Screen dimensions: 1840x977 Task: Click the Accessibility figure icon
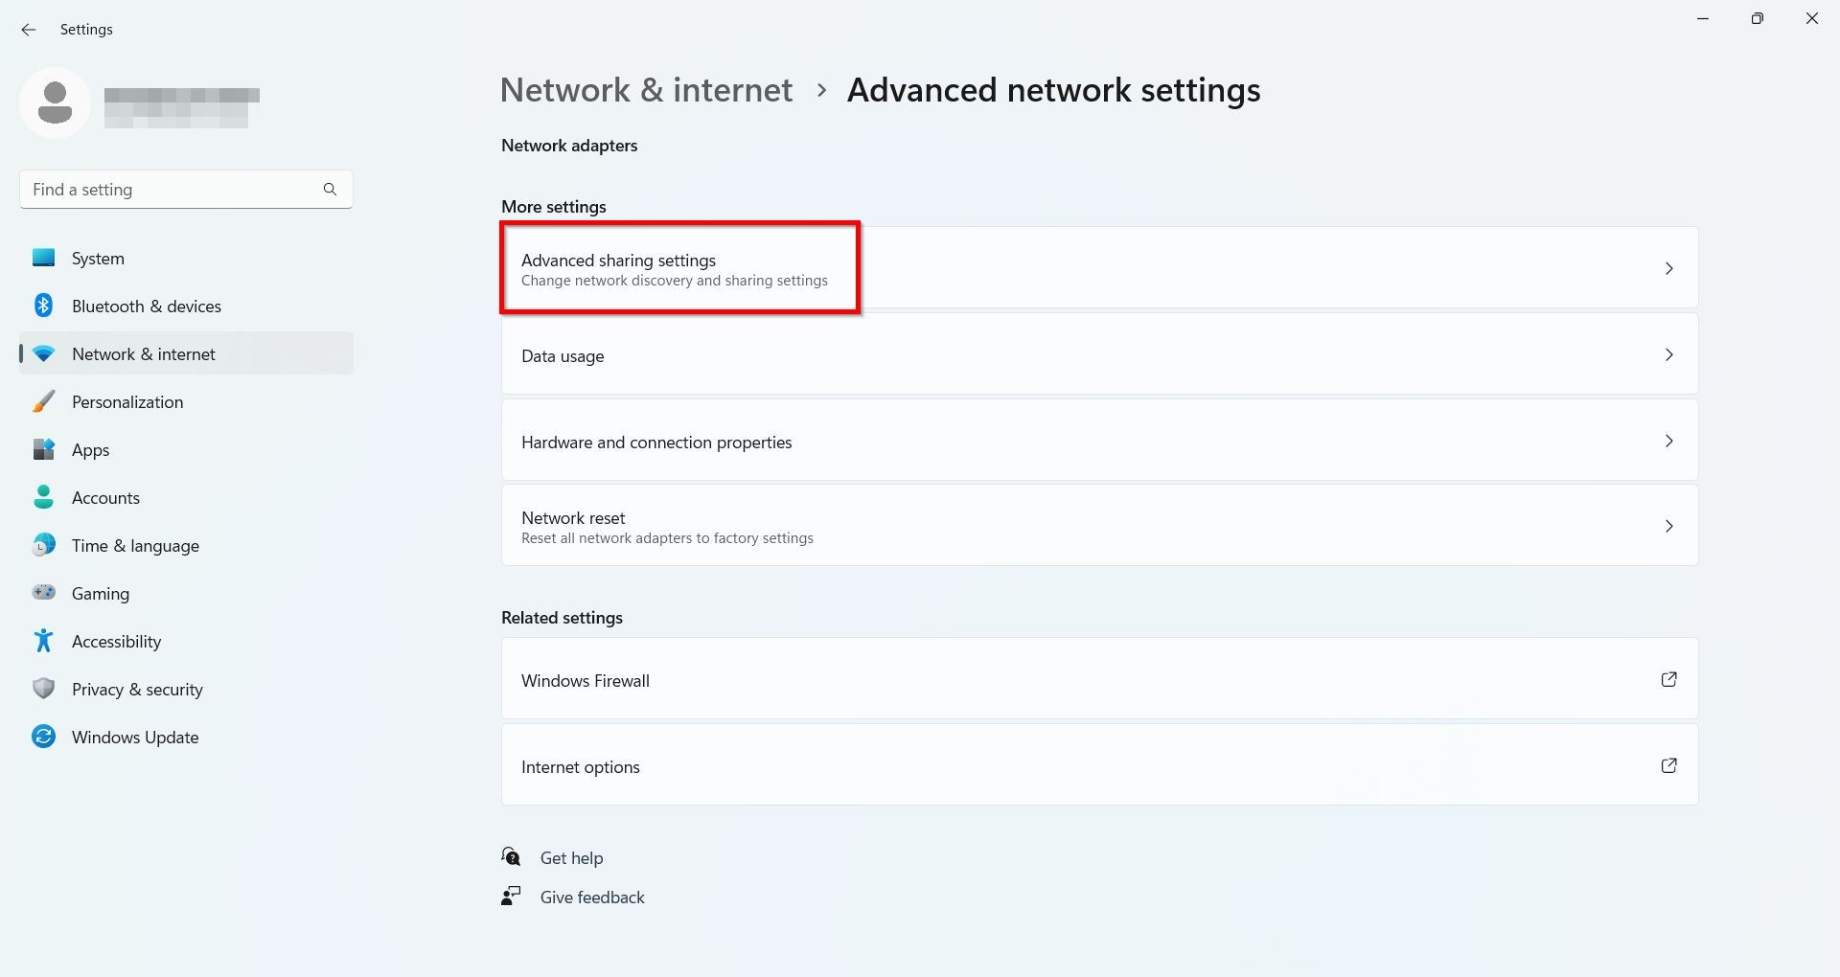tap(43, 641)
